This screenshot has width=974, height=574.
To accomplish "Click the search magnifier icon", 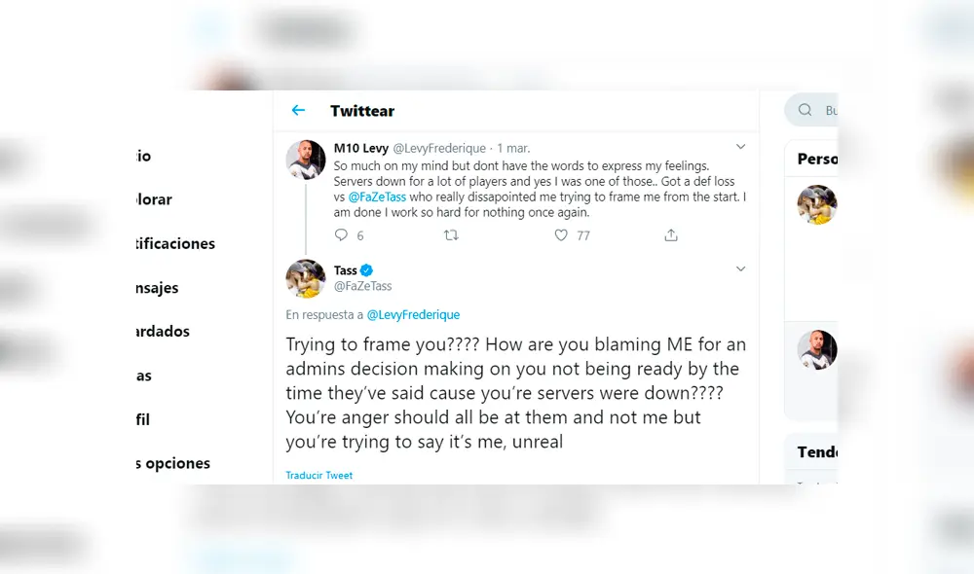I will coord(805,110).
